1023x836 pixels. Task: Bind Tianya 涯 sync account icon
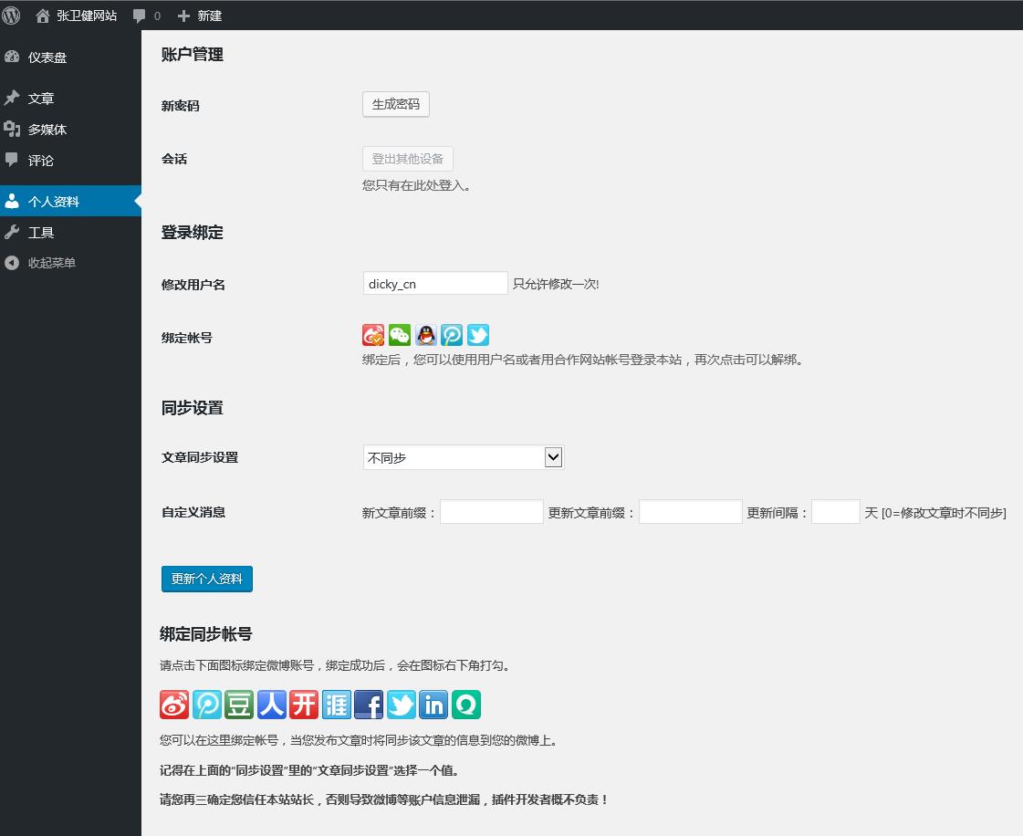click(x=336, y=705)
